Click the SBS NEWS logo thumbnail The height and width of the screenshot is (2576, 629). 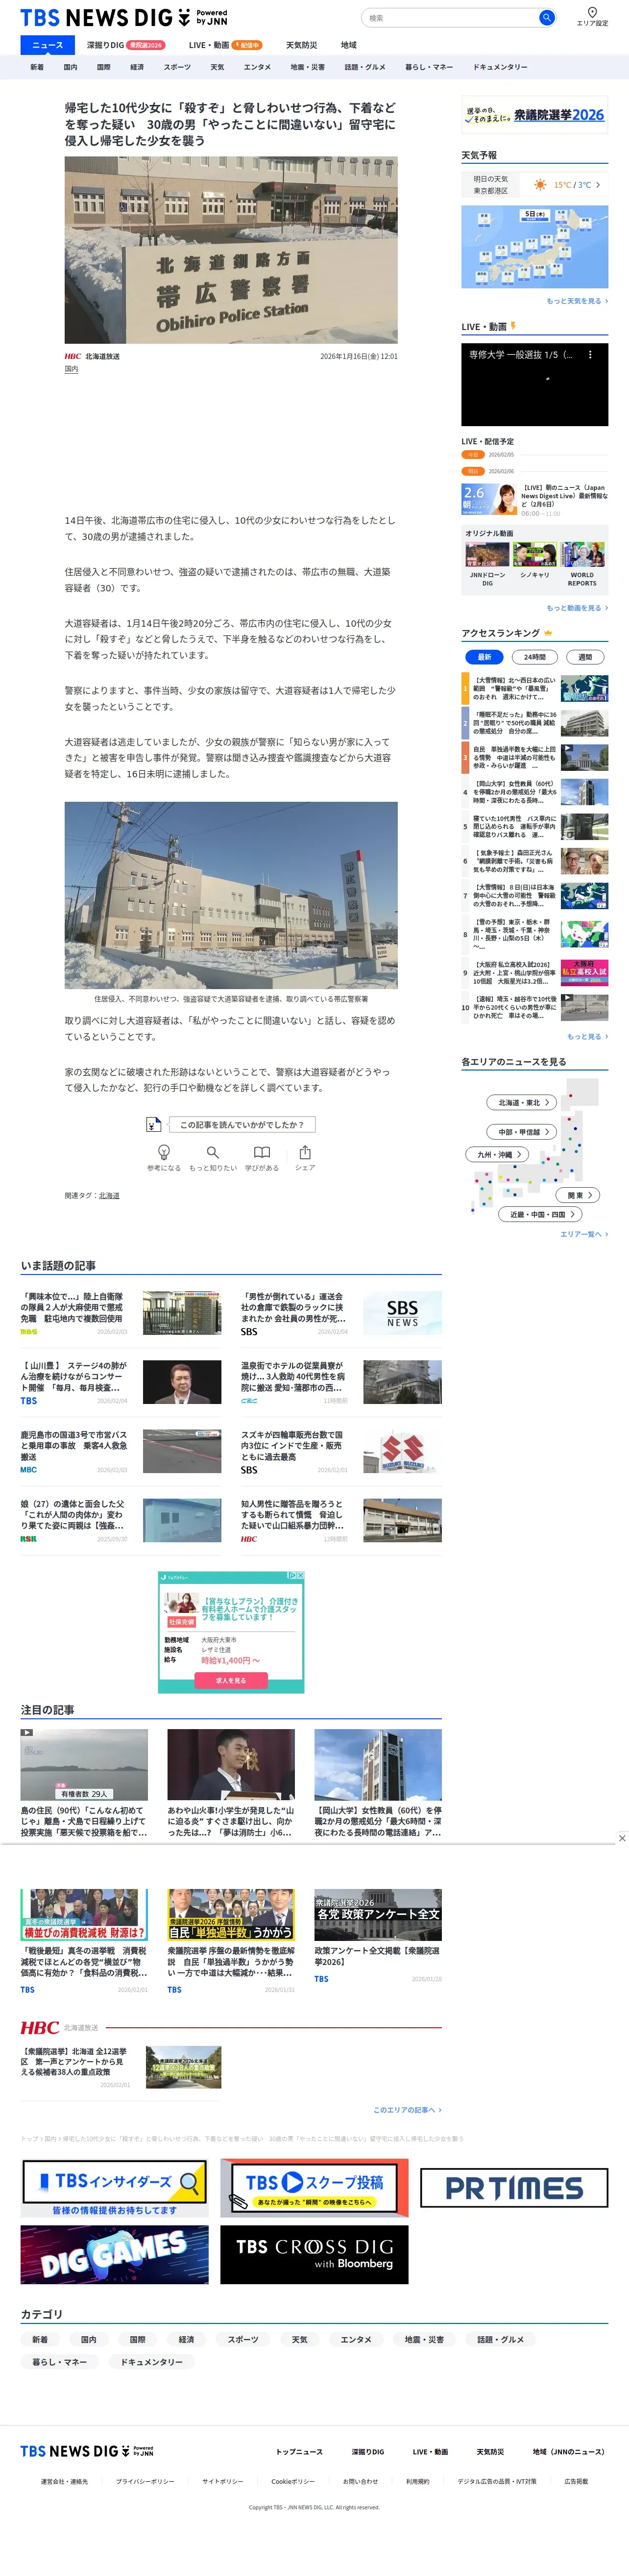tap(402, 1313)
